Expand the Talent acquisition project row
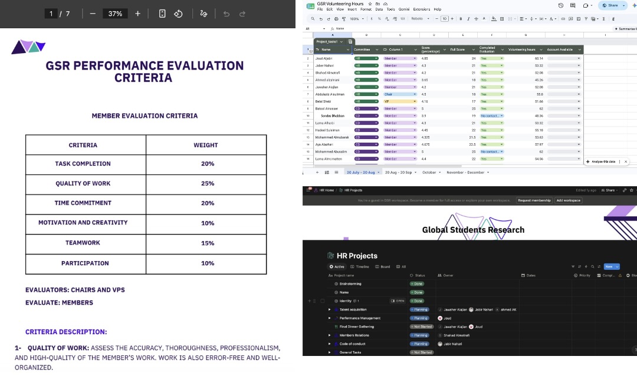 tap(330, 309)
